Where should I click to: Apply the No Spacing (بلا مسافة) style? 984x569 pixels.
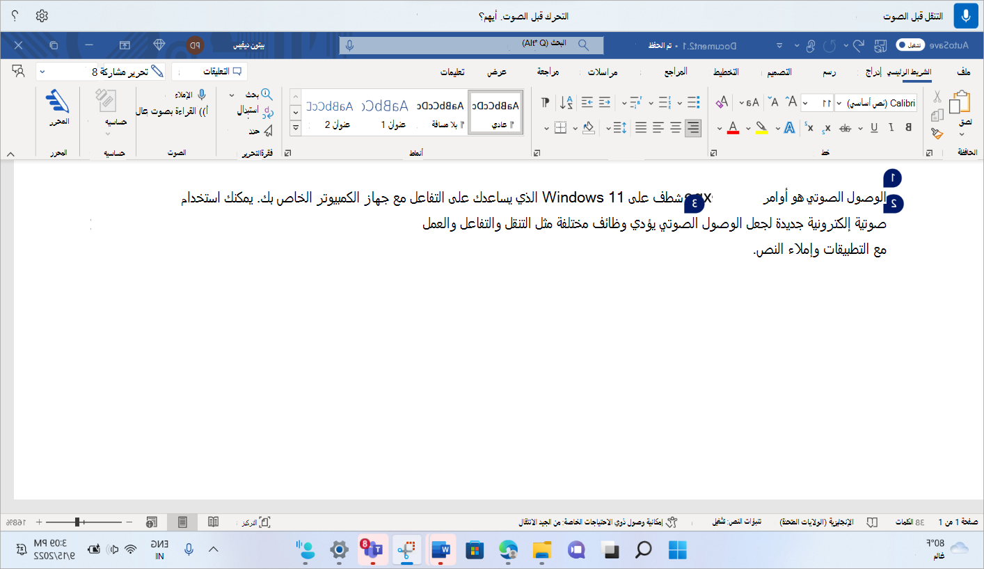(x=441, y=111)
